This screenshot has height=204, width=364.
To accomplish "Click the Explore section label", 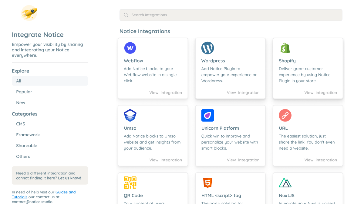I will (21, 71).
